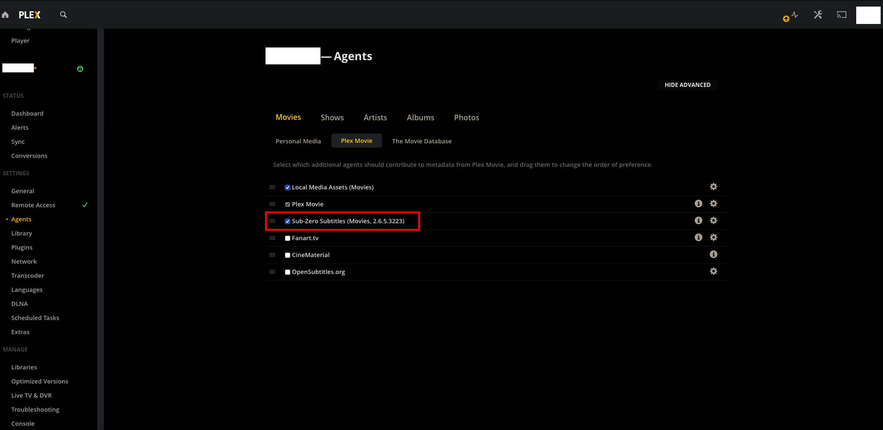This screenshot has height=430, width=883.
Task: Switch to the Shows tab
Action: pyautogui.click(x=332, y=117)
